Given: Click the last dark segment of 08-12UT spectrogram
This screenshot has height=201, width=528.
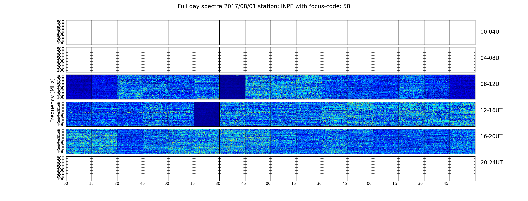Looking at the screenshot, I should 462,87.
